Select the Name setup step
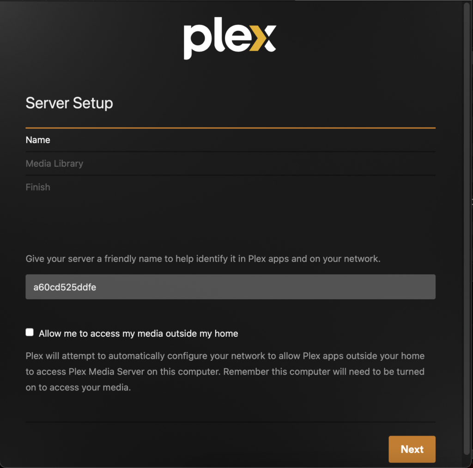This screenshot has height=468, width=473. [x=38, y=140]
